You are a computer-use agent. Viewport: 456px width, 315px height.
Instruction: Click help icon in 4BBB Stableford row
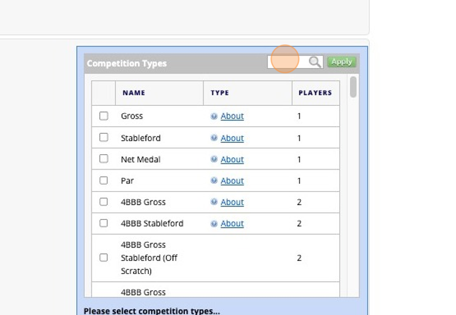(x=214, y=224)
